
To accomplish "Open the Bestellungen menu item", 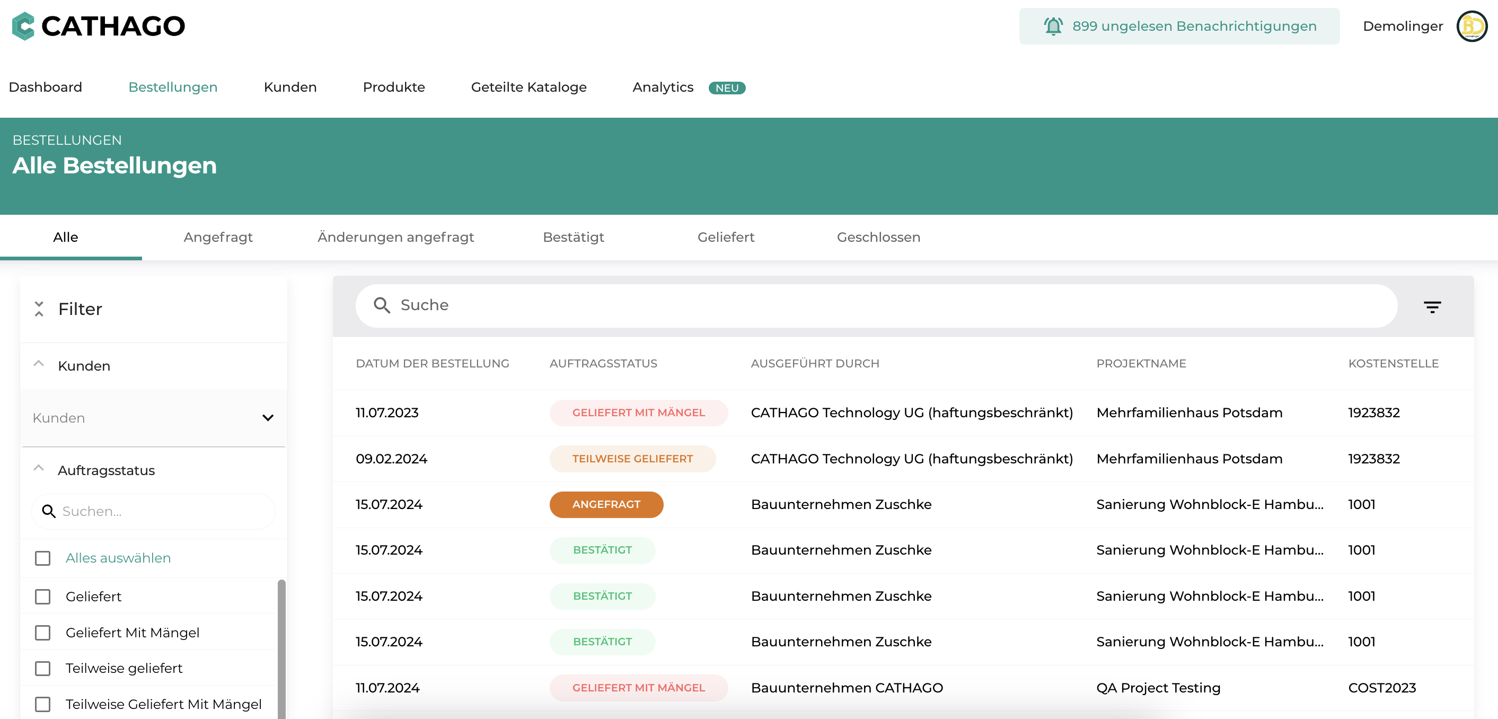I will click(x=173, y=87).
